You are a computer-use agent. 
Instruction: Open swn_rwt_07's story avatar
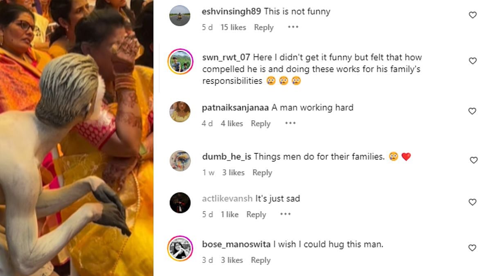point(180,61)
